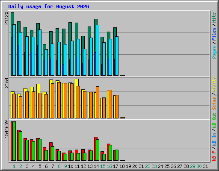Image resolution: width=219 pixels, height=171 pixels.
Task: Click day label 11 on x-axis
Action: (x=77, y=166)
